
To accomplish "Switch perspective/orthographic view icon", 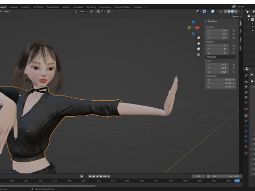I will click(x=199, y=54).
